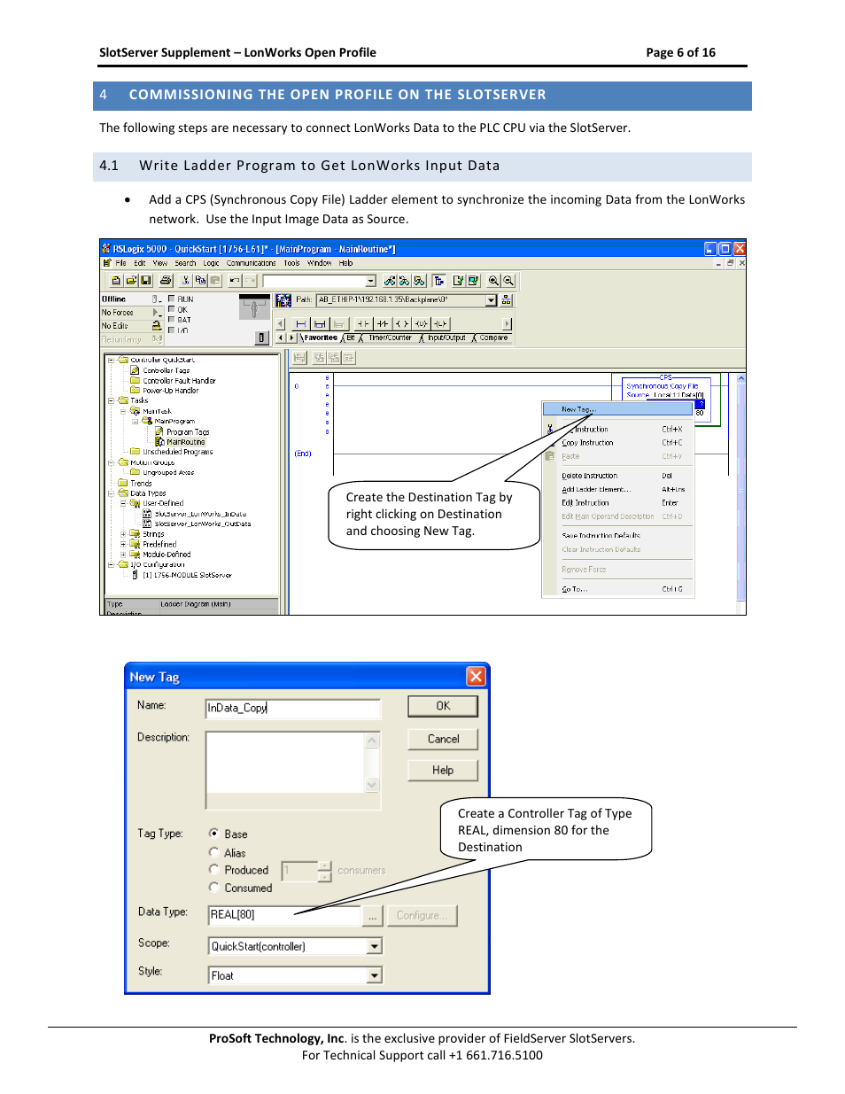This screenshot has width=845, height=1094.
Task: Click the RUN status indicator box
Action: tap(171, 299)
